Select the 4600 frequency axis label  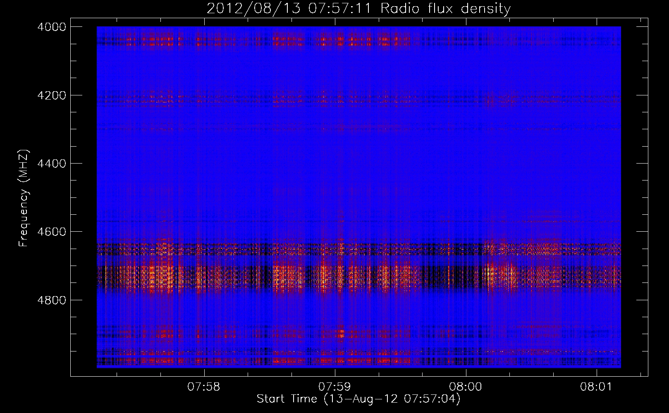(x=52, y=232)
